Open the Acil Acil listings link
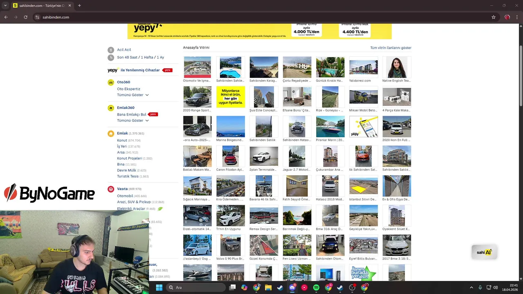Screen dimensions: 523x294 point(124,50)
